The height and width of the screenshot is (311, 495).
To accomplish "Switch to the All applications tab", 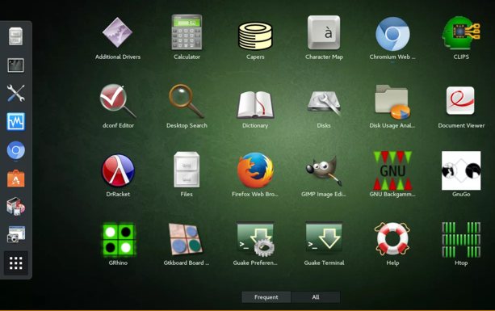I will pos(316,297).
